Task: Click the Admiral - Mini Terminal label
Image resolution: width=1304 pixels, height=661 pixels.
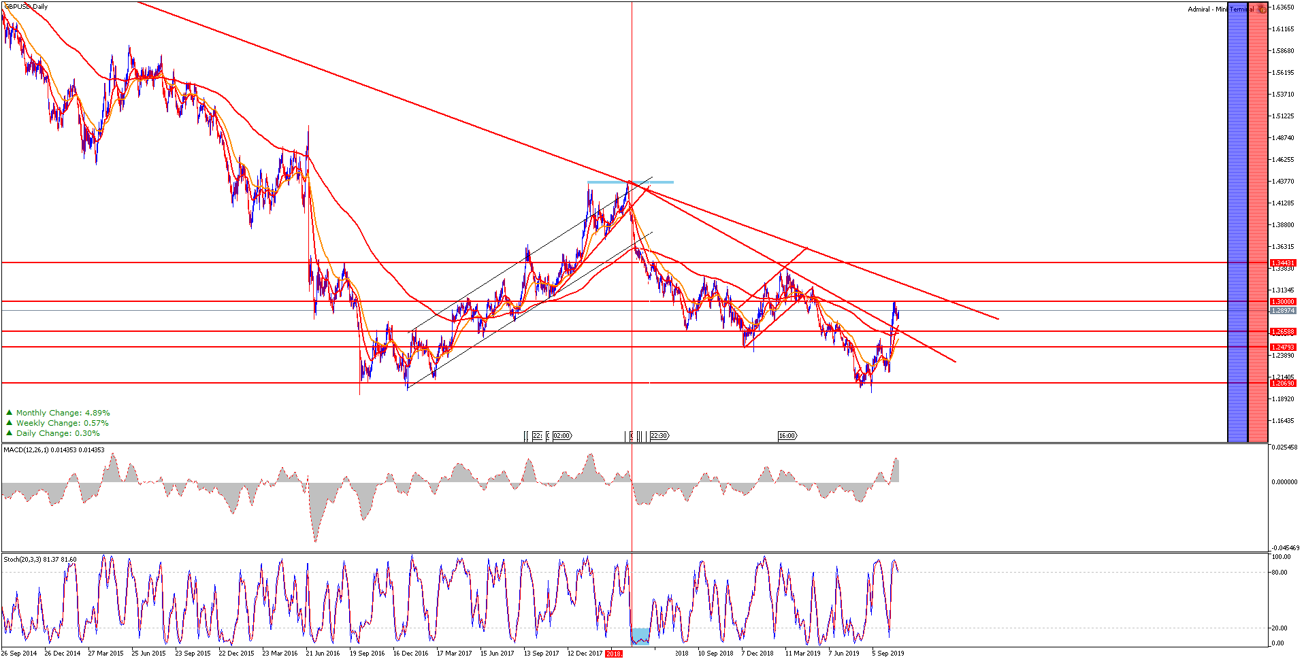Action: 1221,10
